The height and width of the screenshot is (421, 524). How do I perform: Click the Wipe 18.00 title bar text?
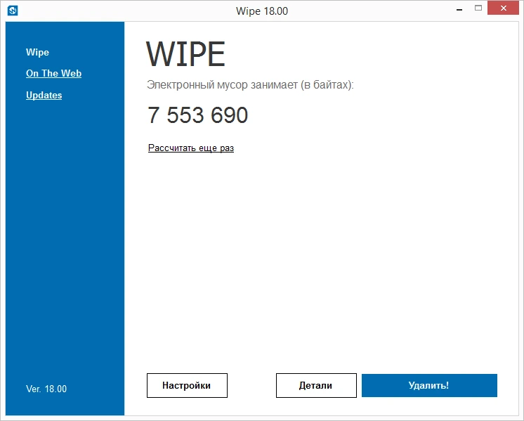pyautogui.click(x=262, y=11)
